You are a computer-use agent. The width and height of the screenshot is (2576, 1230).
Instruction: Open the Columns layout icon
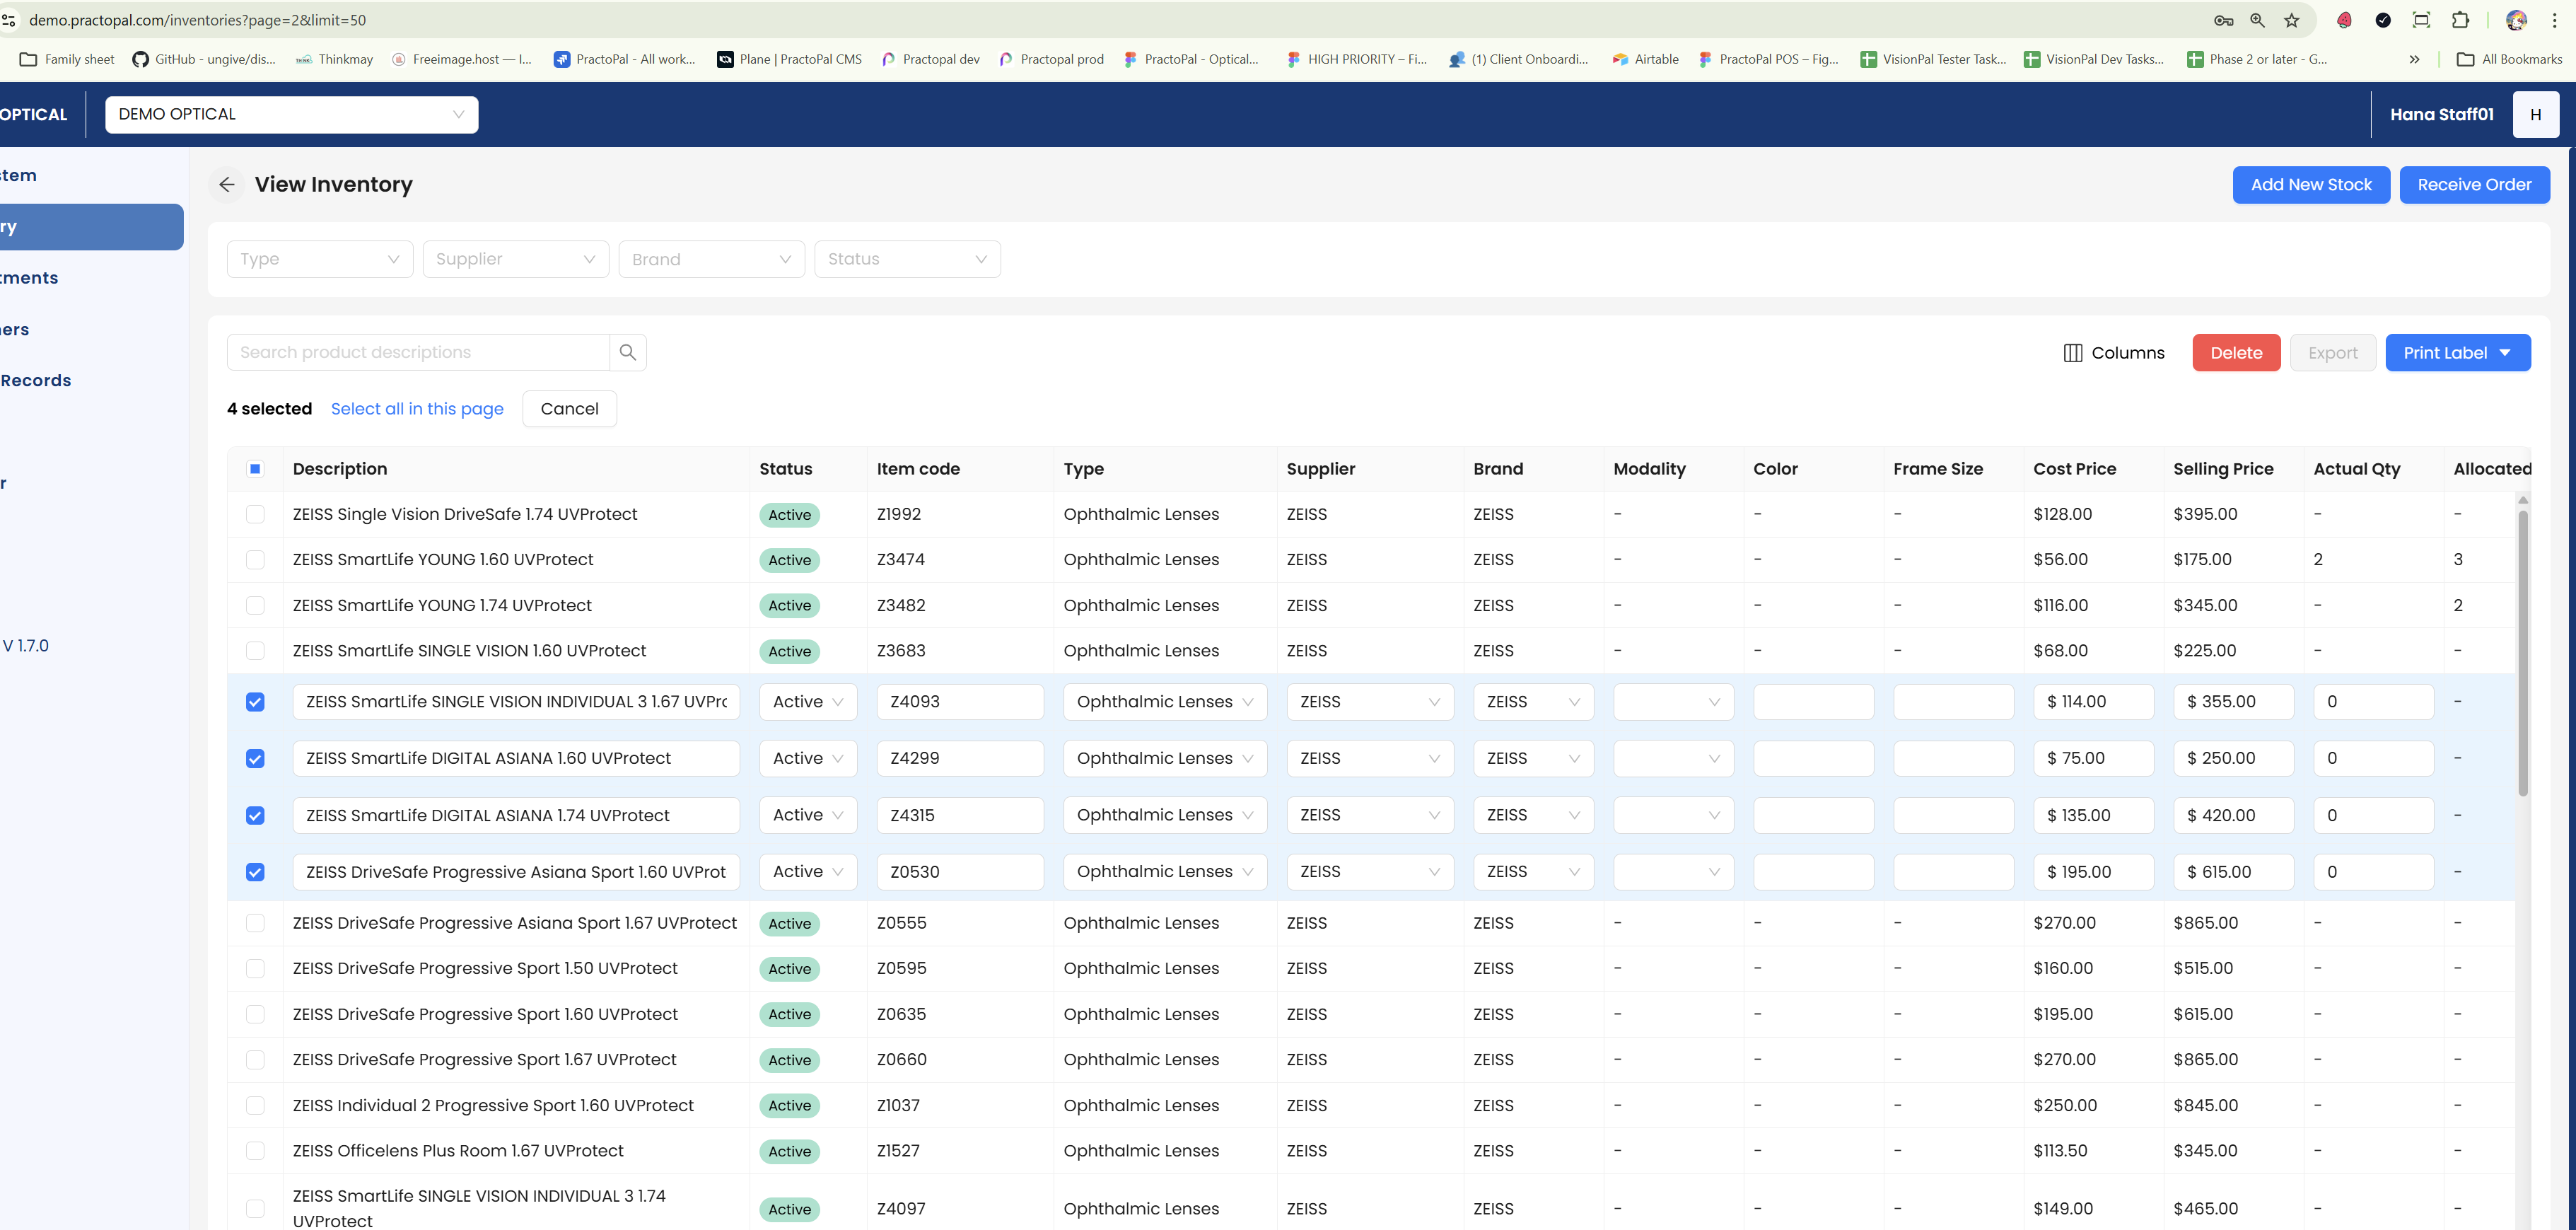(2073, 353)
